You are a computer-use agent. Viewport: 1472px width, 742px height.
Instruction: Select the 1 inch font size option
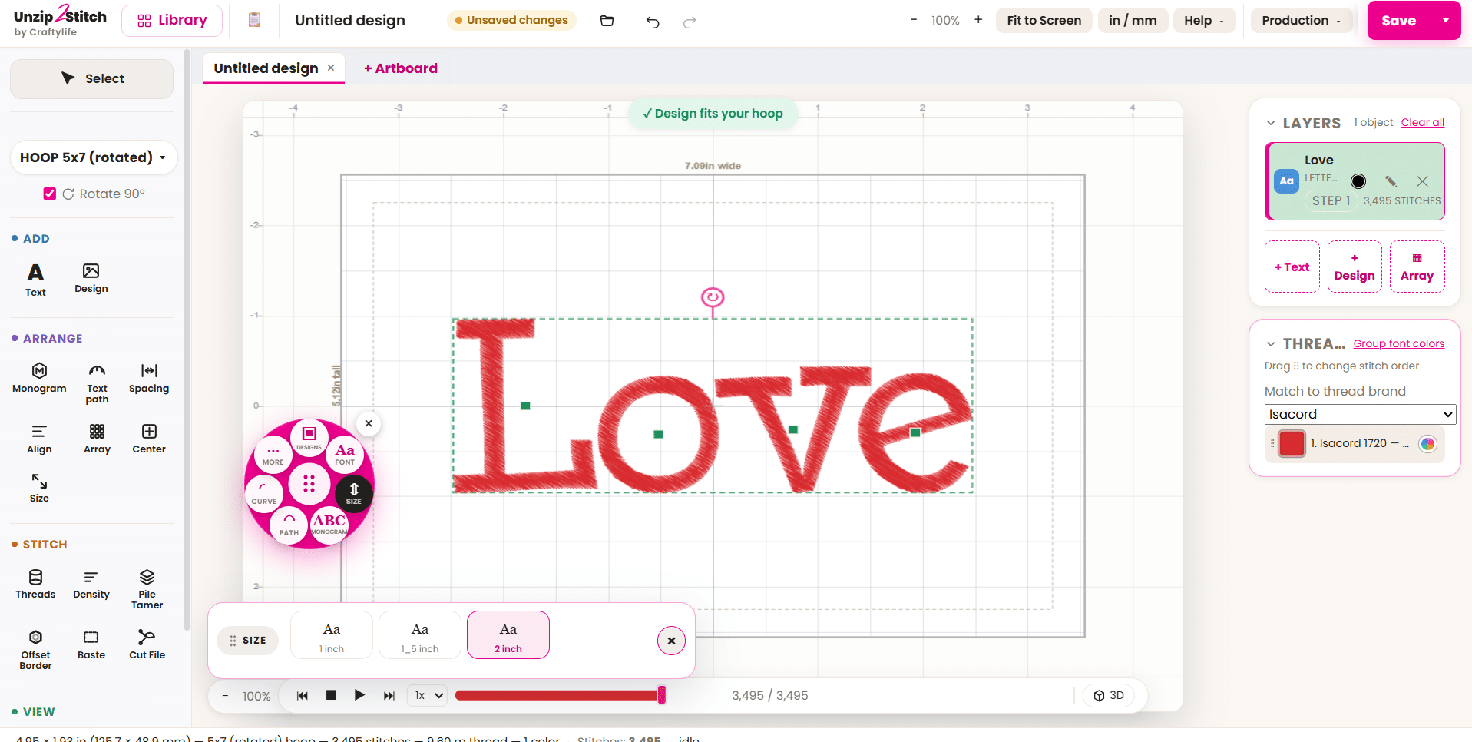tap(332, 635)
